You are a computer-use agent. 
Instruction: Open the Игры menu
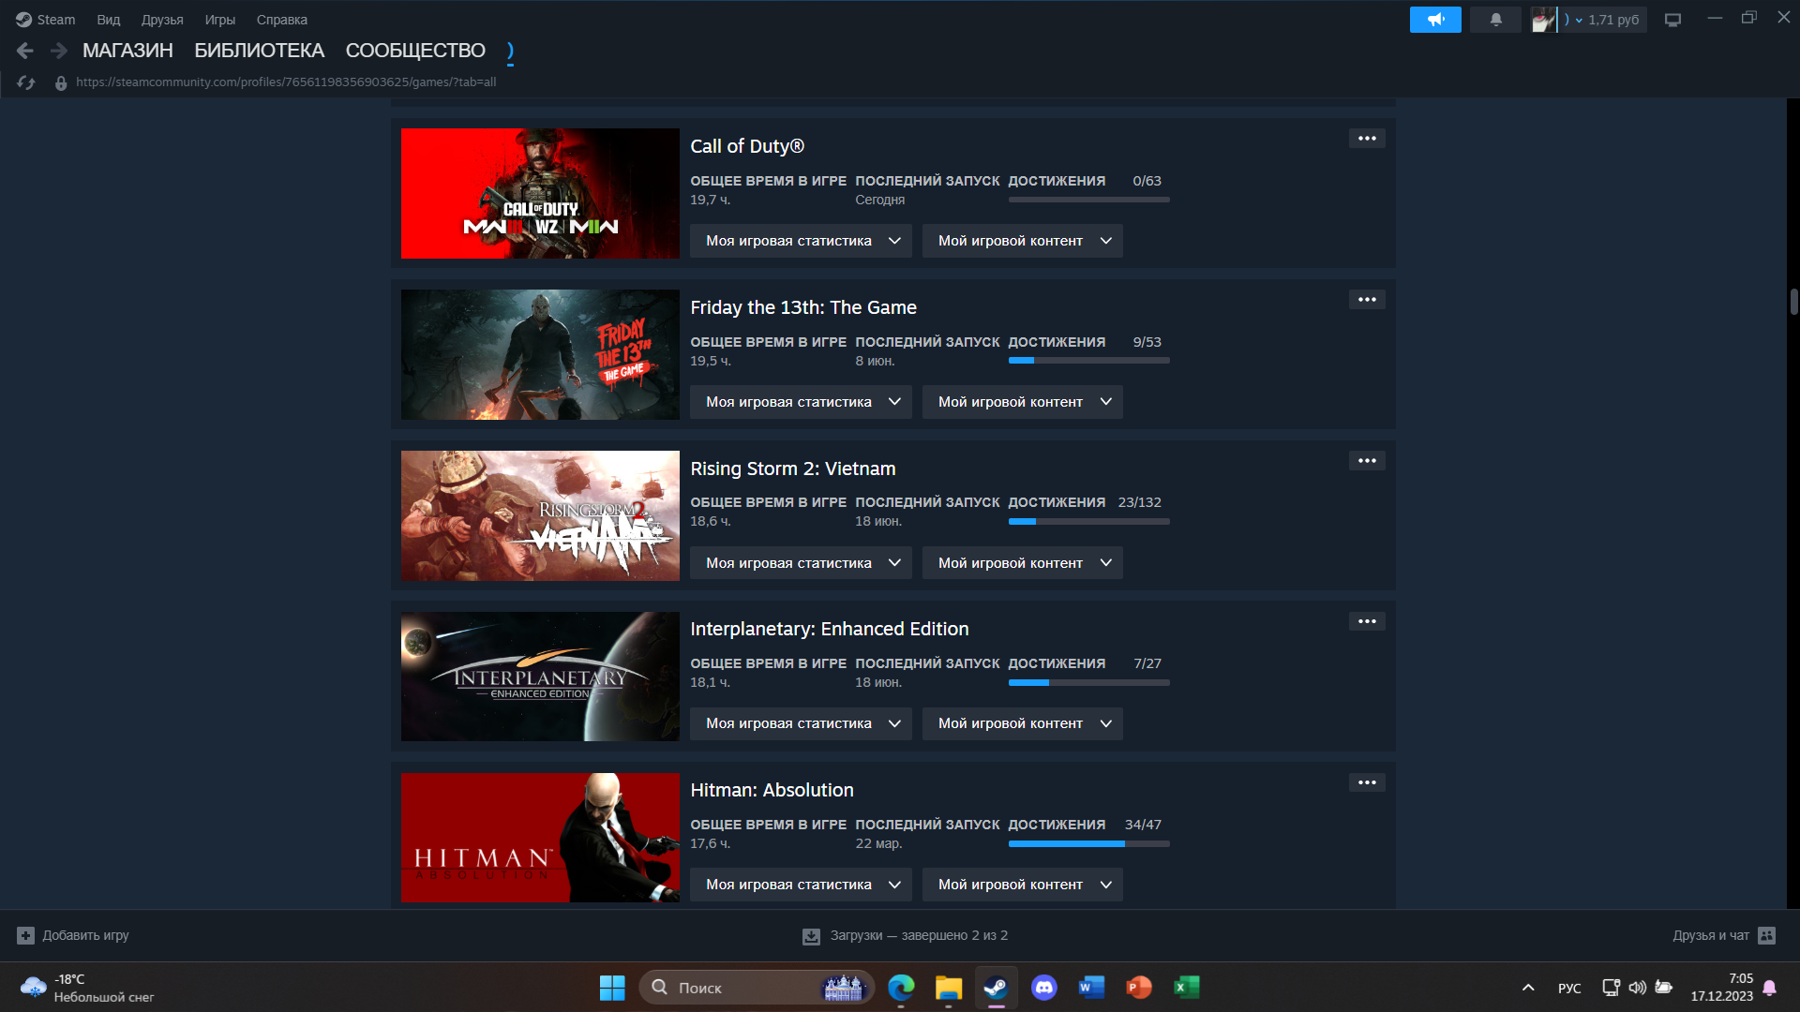pos(220,20)
